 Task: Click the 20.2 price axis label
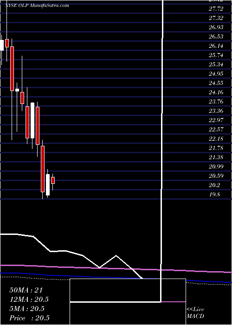pos(214,185)
